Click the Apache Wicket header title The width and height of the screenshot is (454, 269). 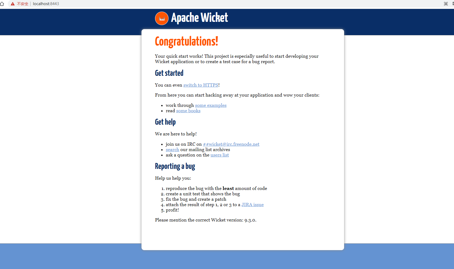click(x=200, y=18)
